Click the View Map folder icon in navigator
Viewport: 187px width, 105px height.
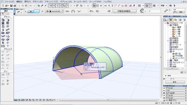[175, 20]
